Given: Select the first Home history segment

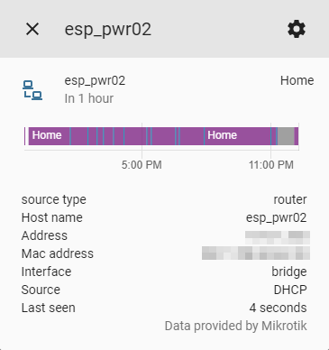Looking at the screenshot, I should 50,136.
